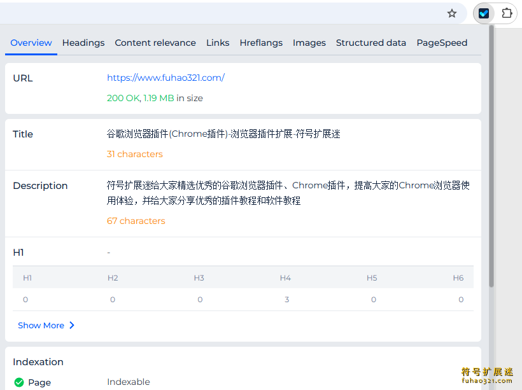Click the H6 column header

pos(458,278)
